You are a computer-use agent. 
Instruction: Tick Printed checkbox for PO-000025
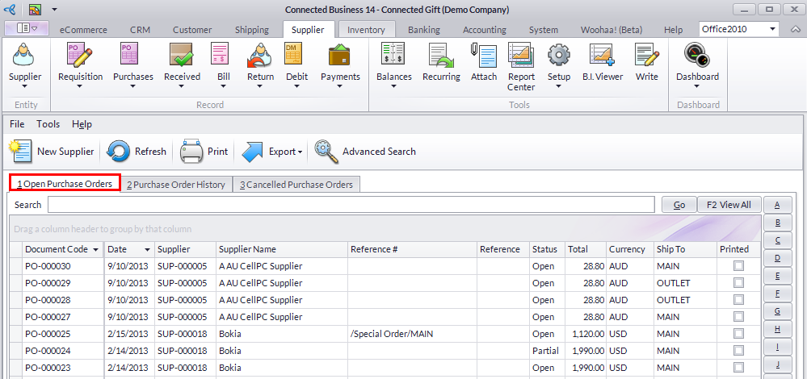738,334
